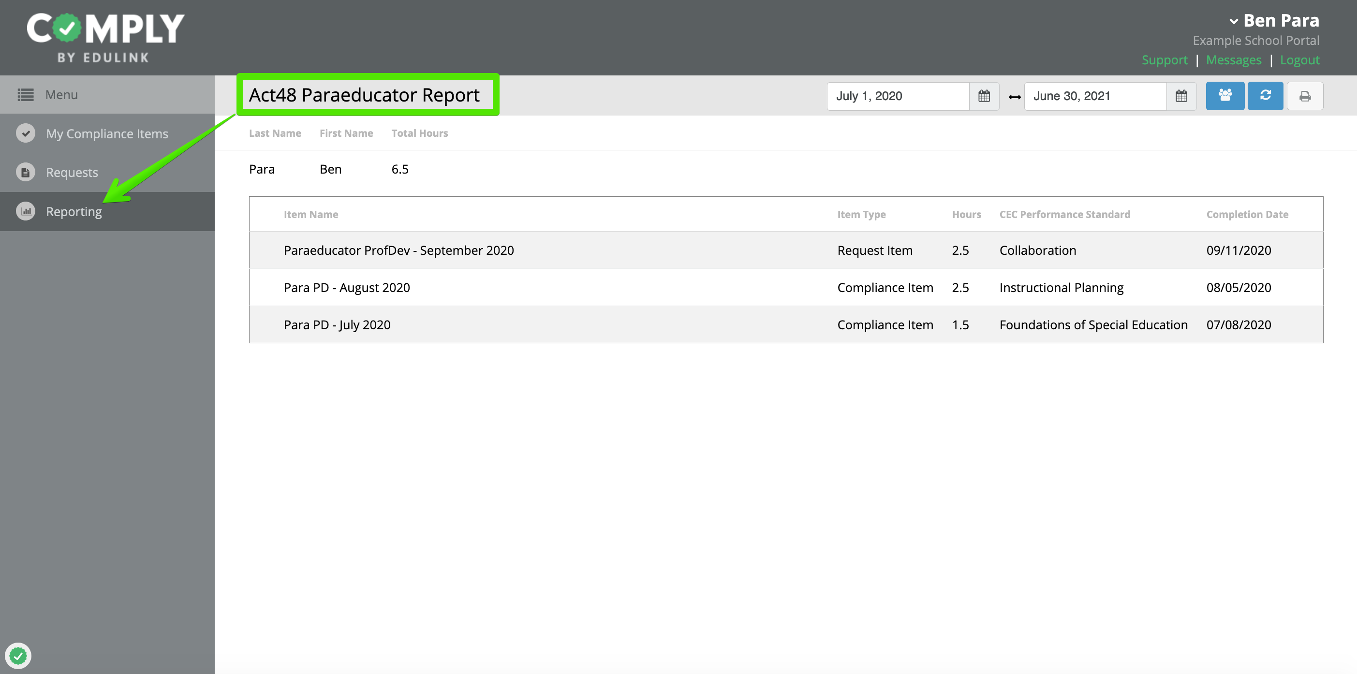Click the blue refresh report button
Image resolution: width=1357 pixels, height=674 pixels.
pos(1265,96)
